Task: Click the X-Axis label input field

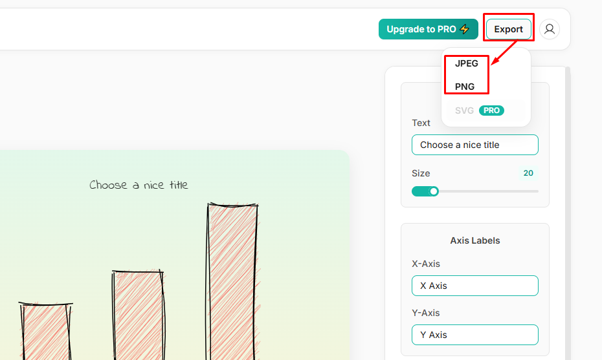Action: pos(475,286)
